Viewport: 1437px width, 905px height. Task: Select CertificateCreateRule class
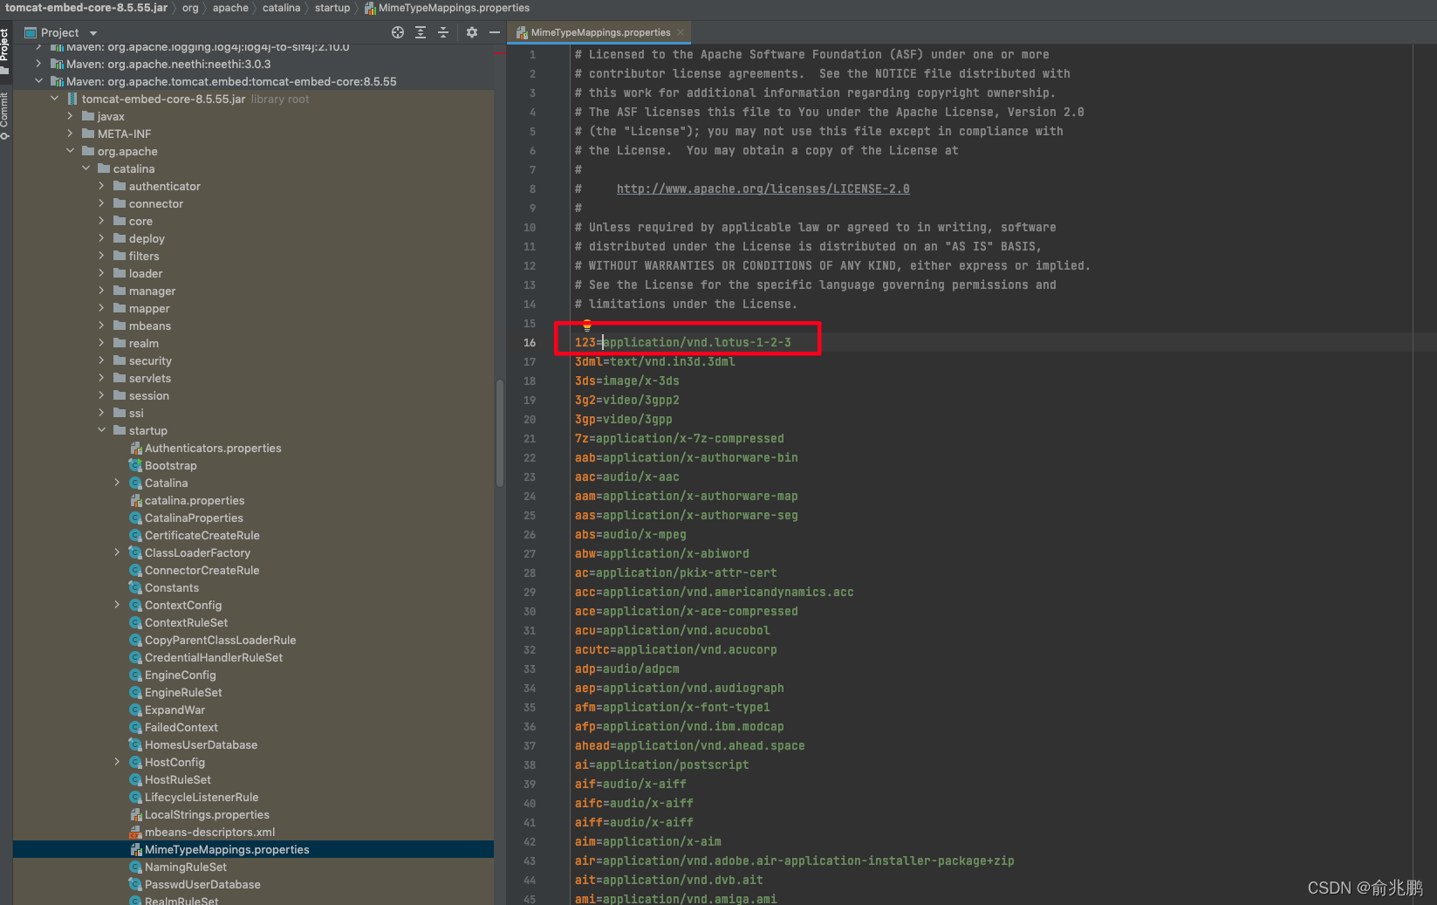pos(202,535)
